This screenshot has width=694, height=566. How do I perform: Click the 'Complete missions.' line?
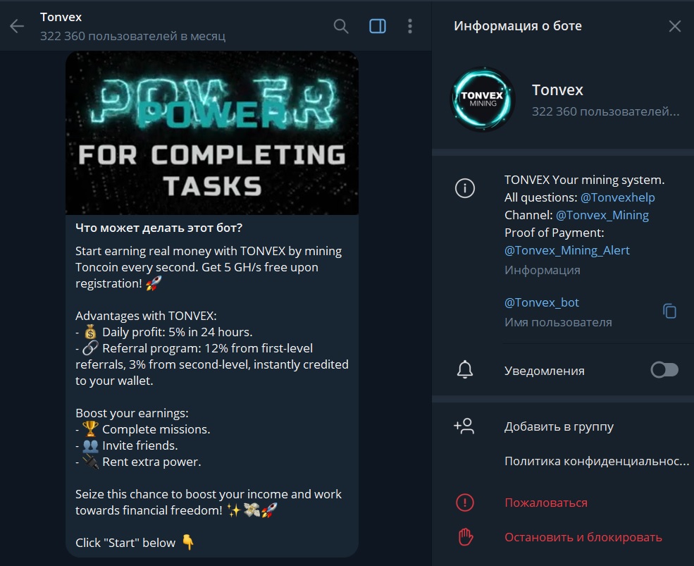point(143,429)
